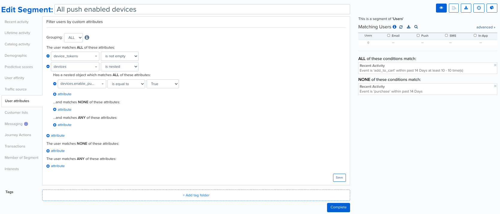This screenshot has height=214, width=500.
Task: Add attribute under 'user matches ANY' group
Action: click(x=56, y=166)
